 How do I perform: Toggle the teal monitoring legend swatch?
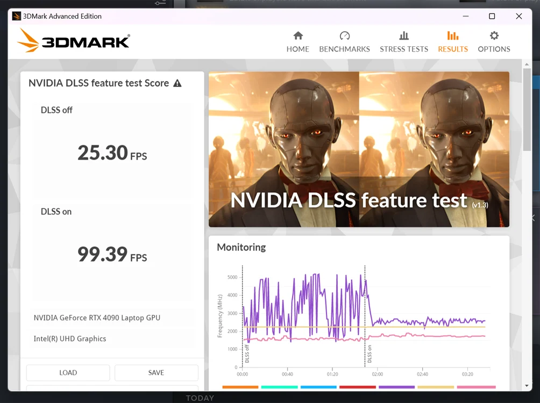tap(279, 387)
